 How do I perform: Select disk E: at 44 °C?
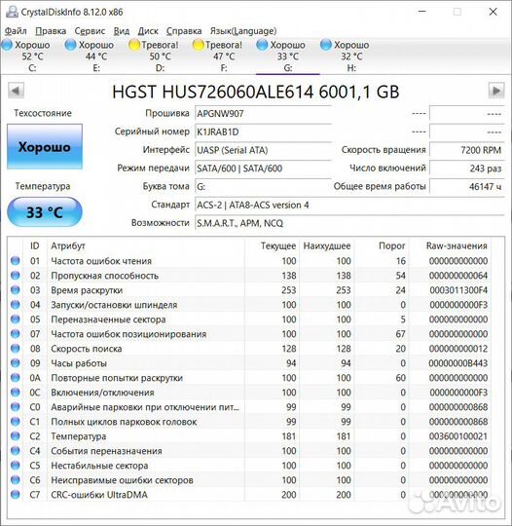[96, 56]
